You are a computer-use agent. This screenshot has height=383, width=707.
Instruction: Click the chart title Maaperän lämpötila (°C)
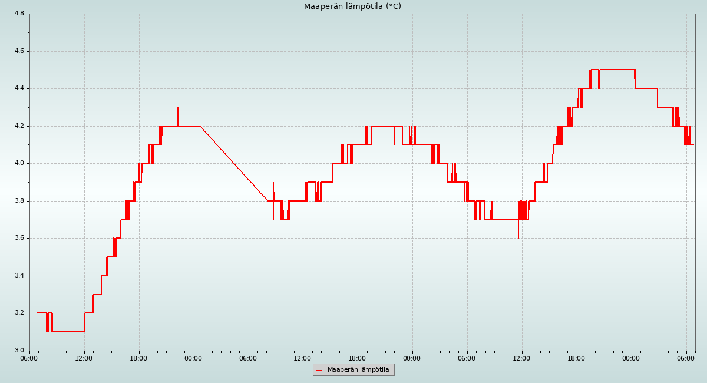tap(352, 6)
